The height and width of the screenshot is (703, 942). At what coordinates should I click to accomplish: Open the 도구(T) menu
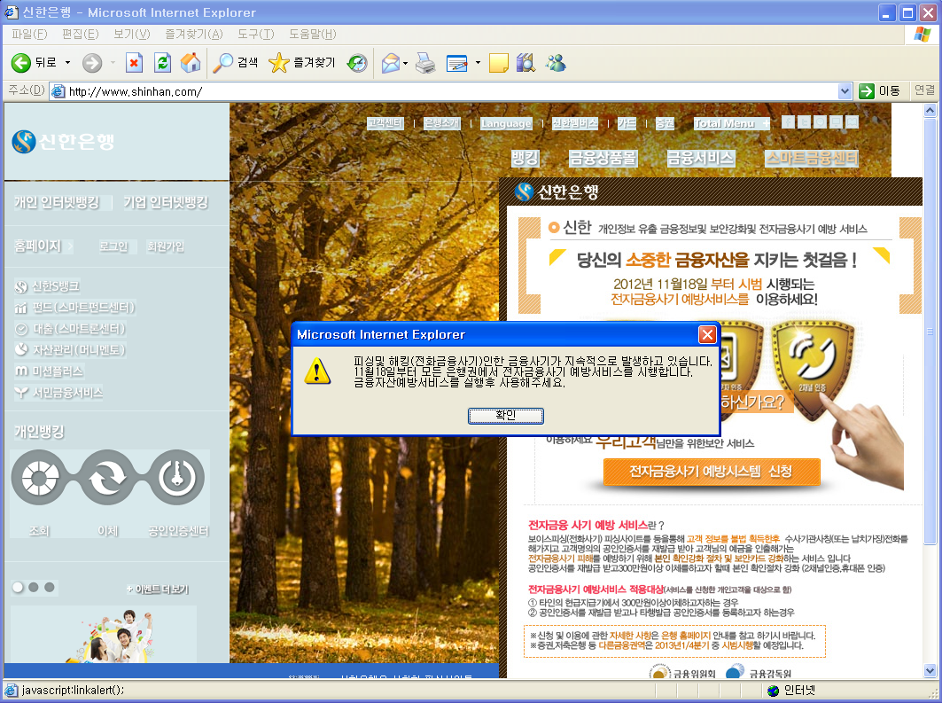256,35
